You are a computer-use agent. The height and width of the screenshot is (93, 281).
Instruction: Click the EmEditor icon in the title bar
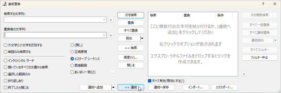[4, 4]
